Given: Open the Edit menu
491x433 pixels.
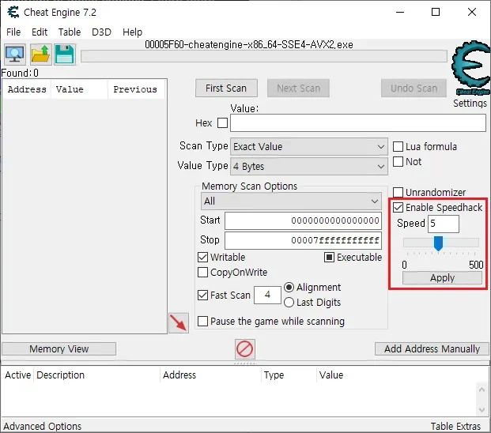Looking at the screenshot, I should click(40, 32).
